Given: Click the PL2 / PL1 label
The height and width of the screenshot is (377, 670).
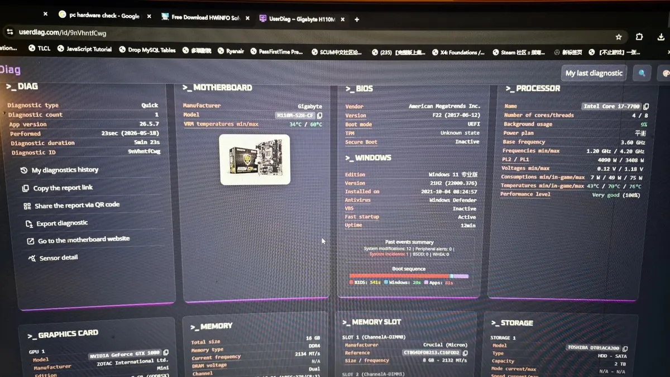Looking at the screenshot, I should tap(515, 159).
